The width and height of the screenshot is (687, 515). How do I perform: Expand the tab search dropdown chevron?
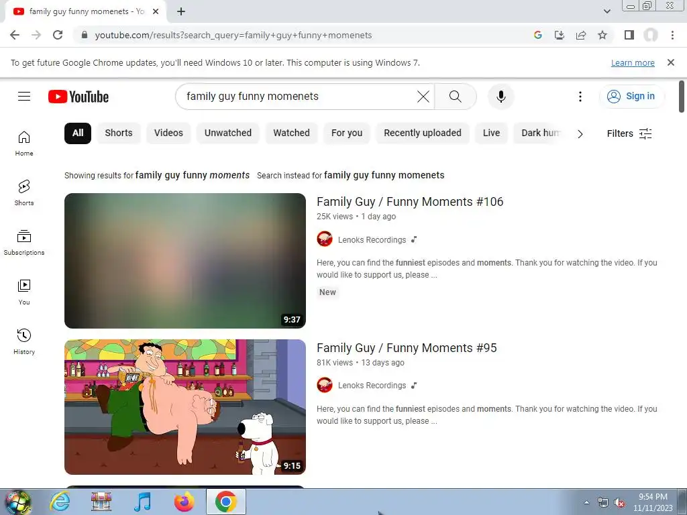tap(606, 11)
